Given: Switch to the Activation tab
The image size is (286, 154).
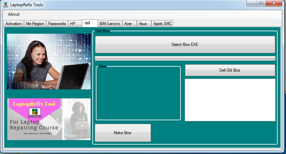Looking at the screenshot, I should click(14, 24).
